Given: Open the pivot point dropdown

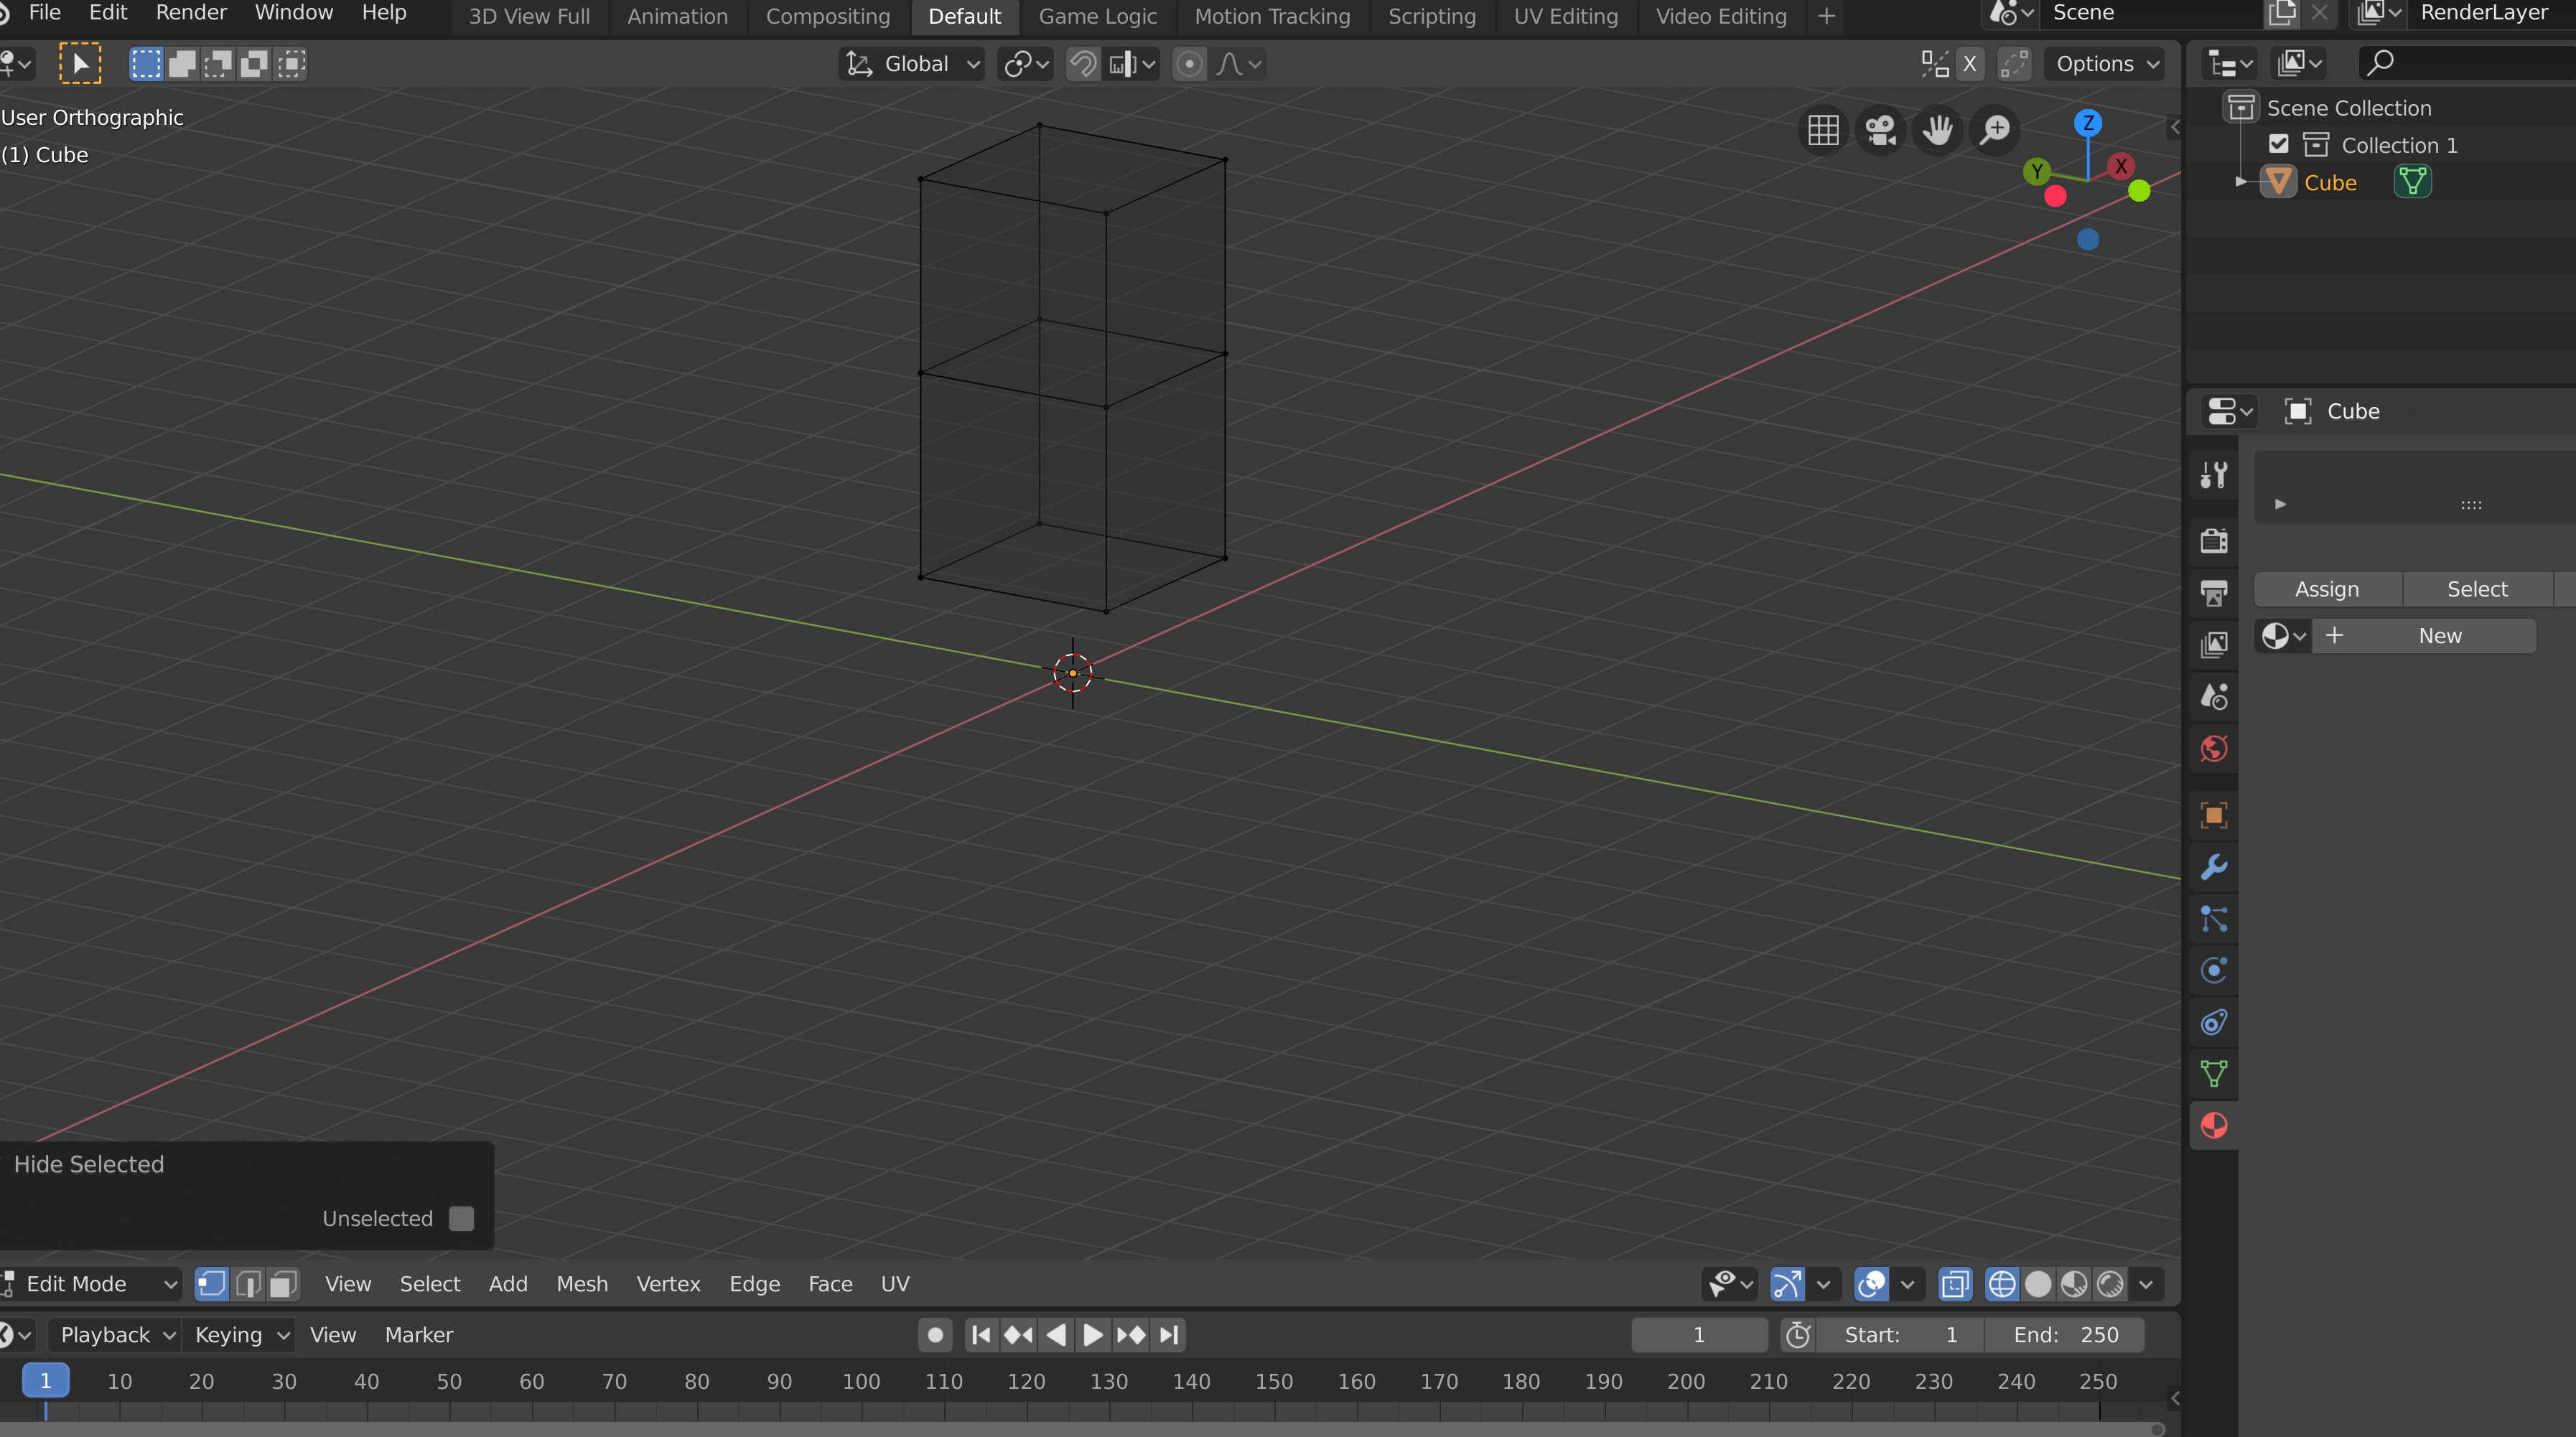Looking at the screenshot, I should (x=1026, y=64).
